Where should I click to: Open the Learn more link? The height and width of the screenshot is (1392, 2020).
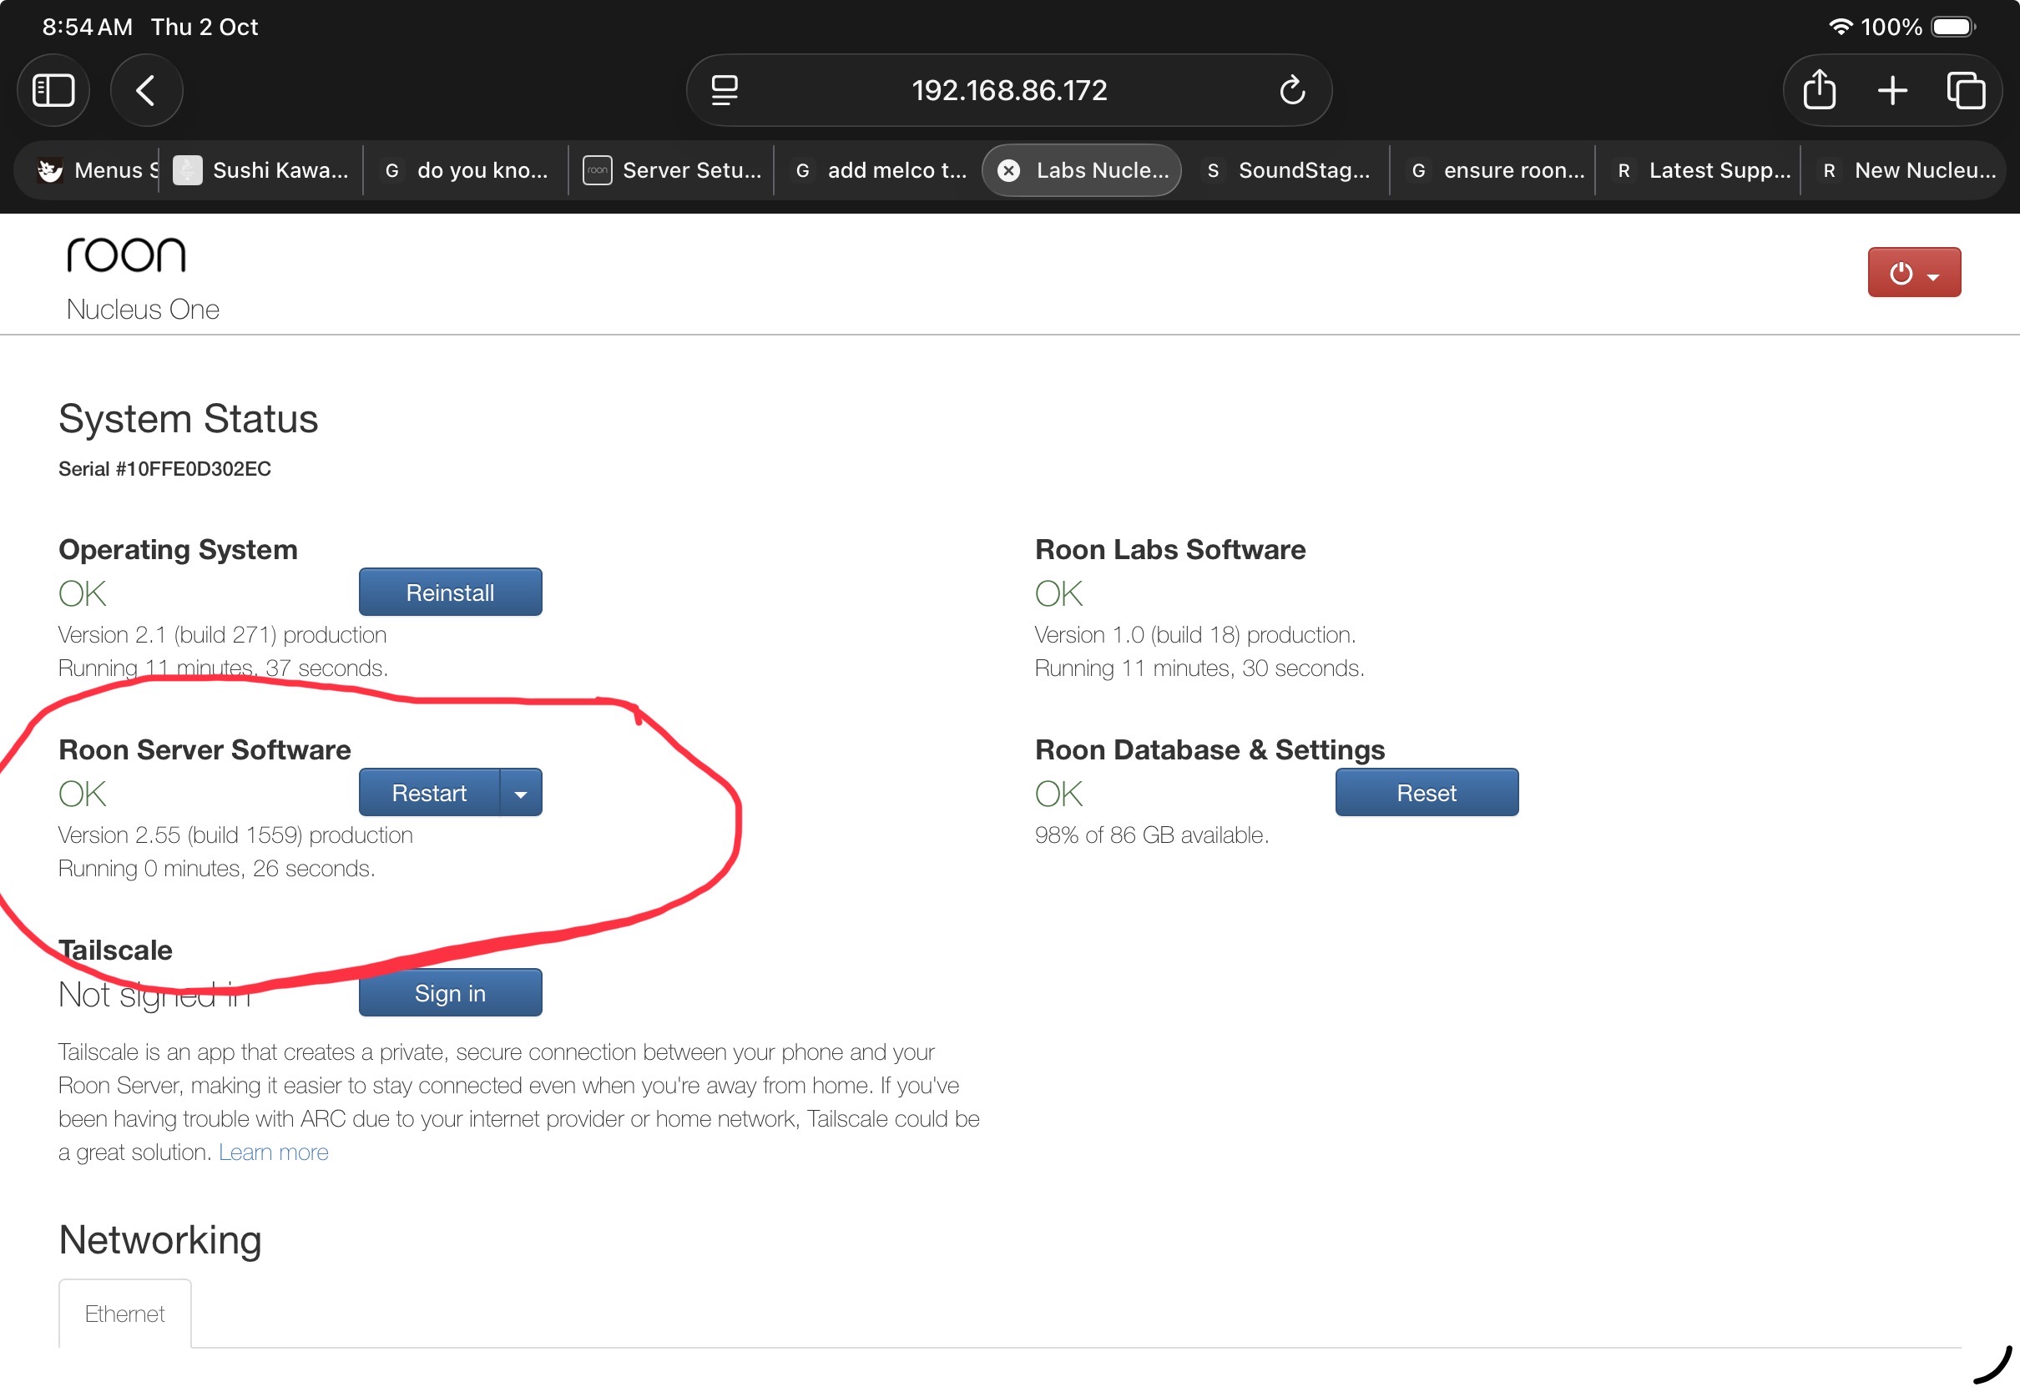[x=273, y=1152]
